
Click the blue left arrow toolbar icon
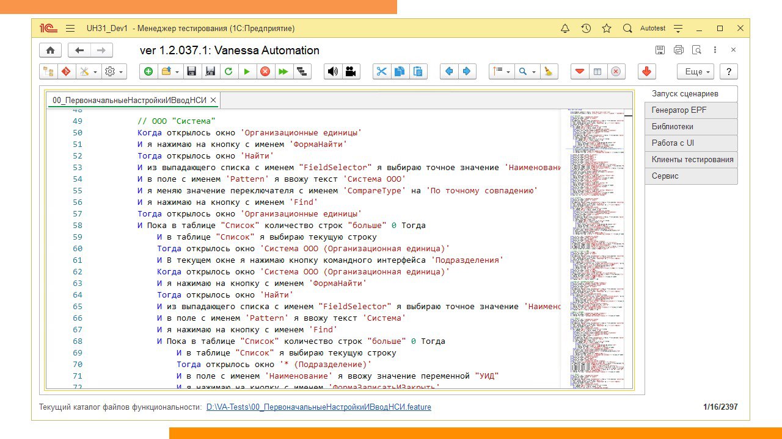[449, 71]
